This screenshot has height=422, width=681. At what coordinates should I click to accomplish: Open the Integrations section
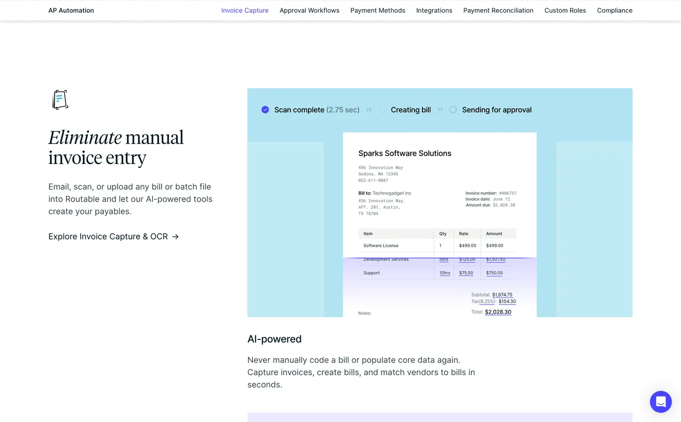coord(434,10)
